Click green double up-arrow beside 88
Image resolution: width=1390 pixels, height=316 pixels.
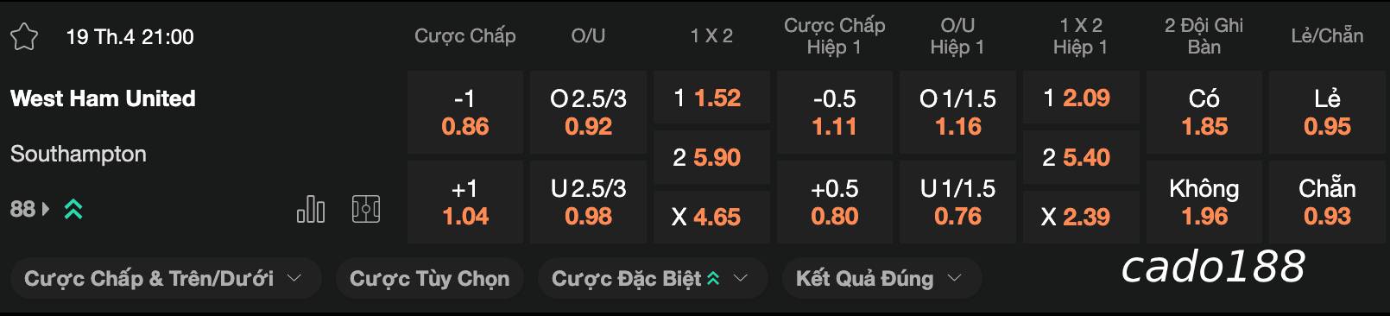click(x=73, y=209)
